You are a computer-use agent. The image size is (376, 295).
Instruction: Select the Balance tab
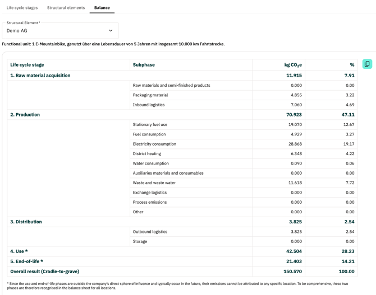pos(102,8)
